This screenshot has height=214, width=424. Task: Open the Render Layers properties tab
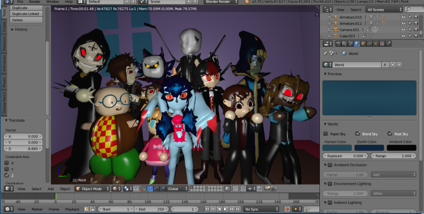tap(344, 44)
